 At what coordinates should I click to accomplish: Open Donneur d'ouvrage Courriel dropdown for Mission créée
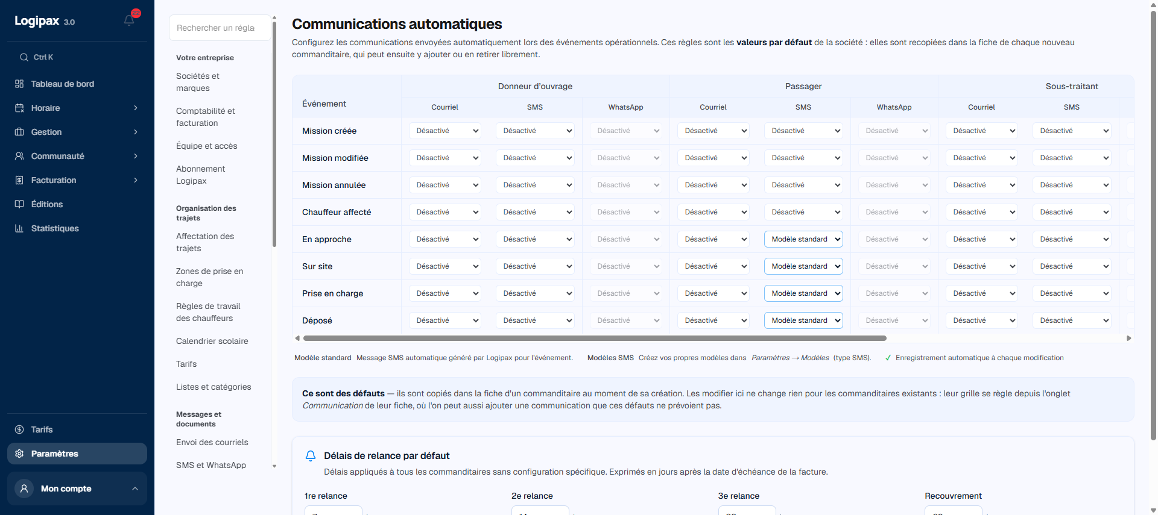445,131
